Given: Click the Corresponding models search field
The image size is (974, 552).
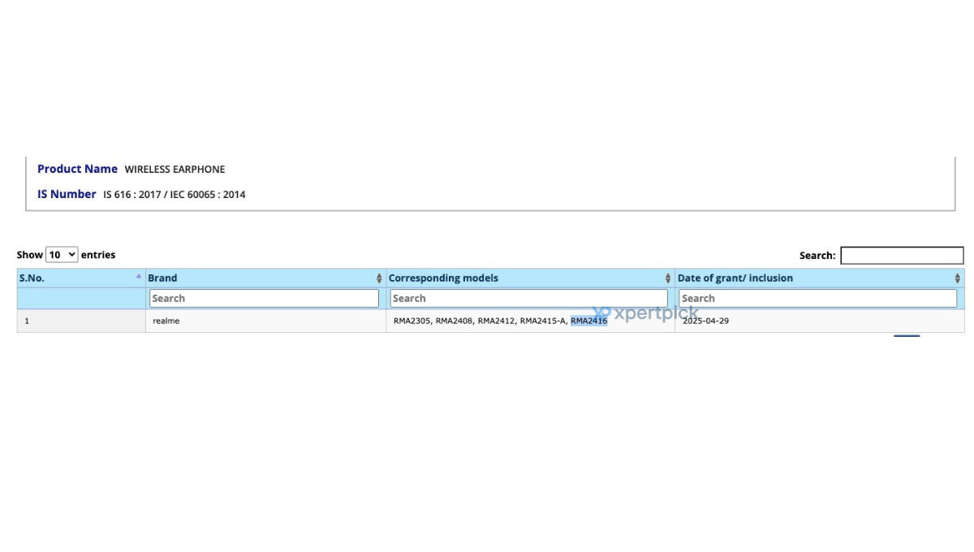Looking at the screenshot, I should click(x=528, y=298).
